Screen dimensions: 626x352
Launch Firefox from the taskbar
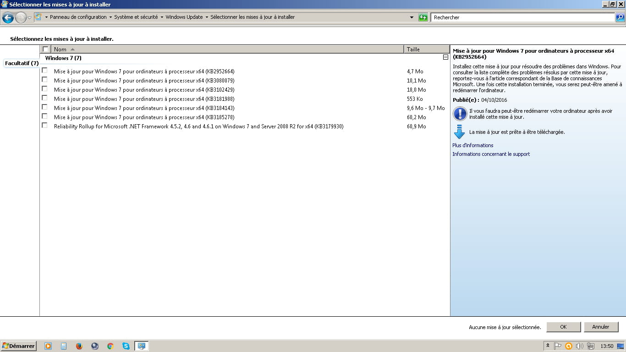click(79, 346)
